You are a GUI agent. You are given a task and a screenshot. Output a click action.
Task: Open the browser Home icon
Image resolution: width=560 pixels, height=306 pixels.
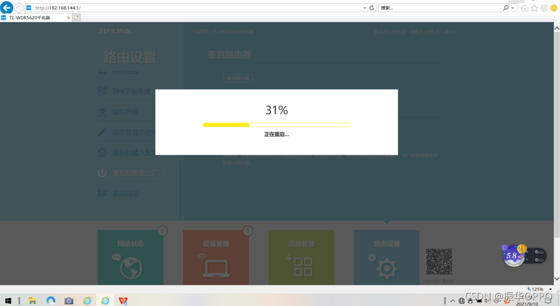pyautogui.click(x=525, y=8)
